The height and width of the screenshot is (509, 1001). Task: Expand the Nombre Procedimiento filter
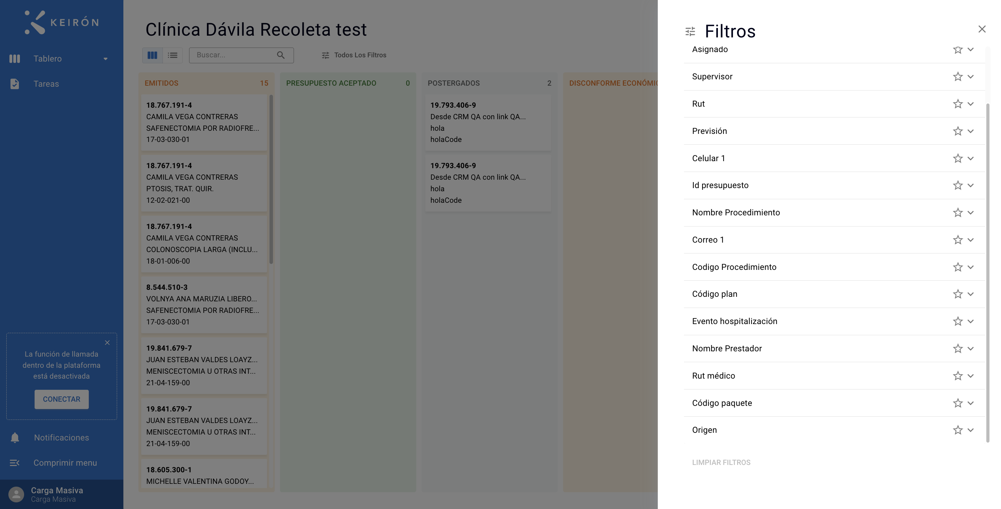971,213
